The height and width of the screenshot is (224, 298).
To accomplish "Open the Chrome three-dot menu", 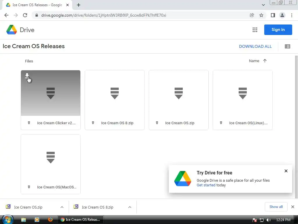I will pos(292,15).
